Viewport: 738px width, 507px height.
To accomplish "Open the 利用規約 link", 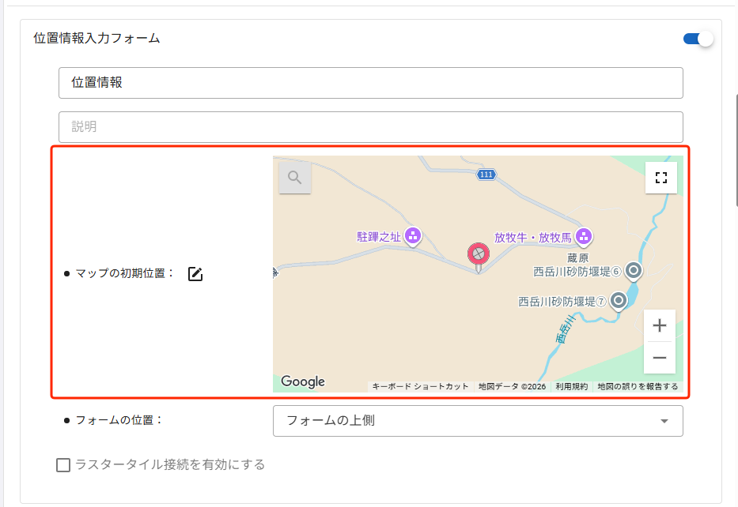I will pos(571,386).
